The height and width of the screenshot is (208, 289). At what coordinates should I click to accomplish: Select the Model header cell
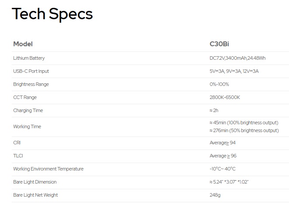point(23,44)
